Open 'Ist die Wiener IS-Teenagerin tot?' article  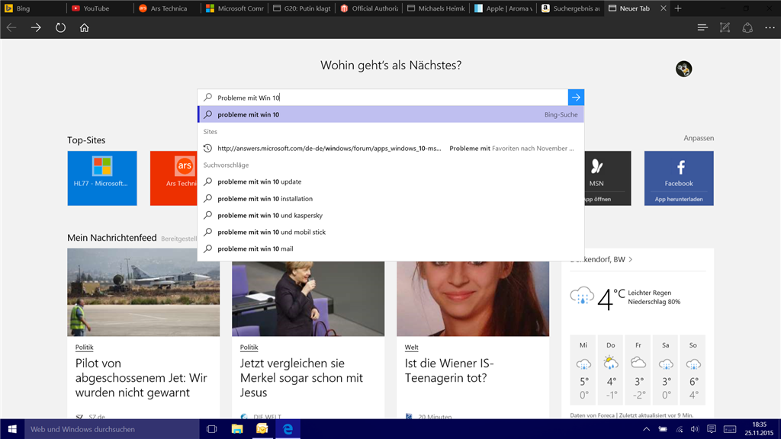(448, 370)
